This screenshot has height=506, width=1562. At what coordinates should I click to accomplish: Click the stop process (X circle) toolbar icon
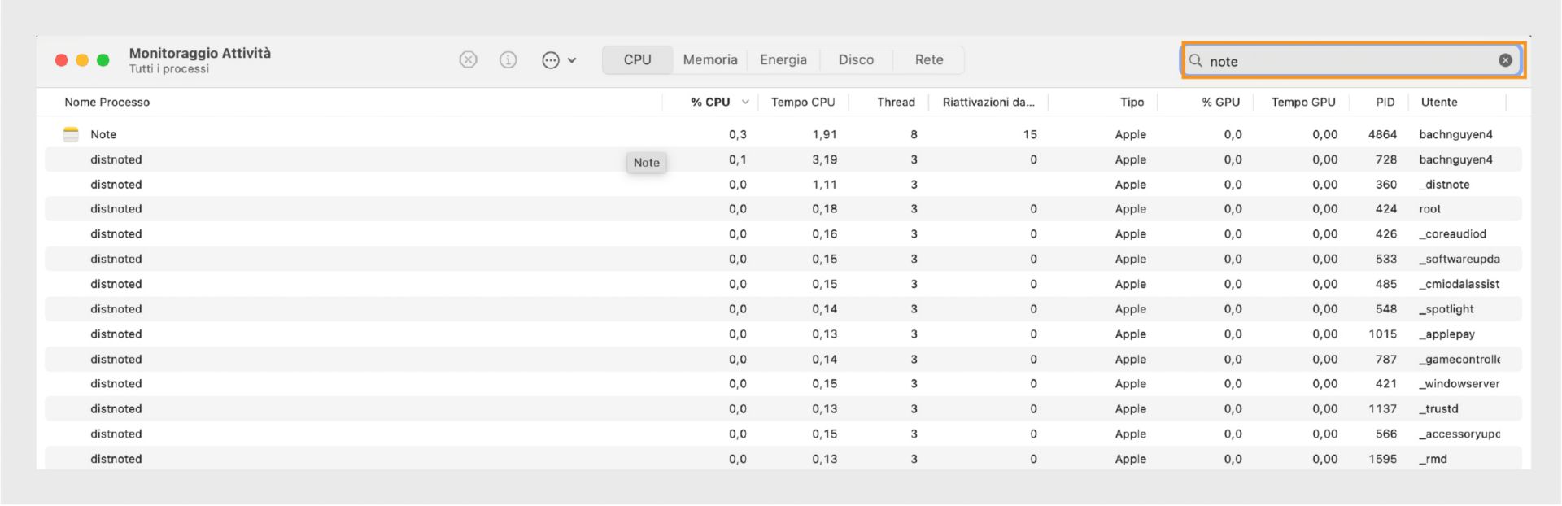(468, 59)
